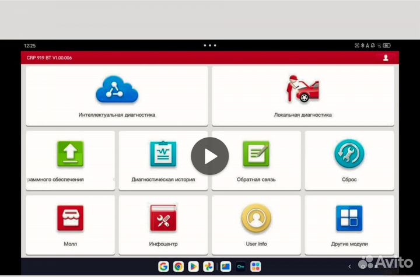Open Инфоцентр red toolbox icon
The width and height of the screenshot is (420, 277).
[x=163, y=218]
